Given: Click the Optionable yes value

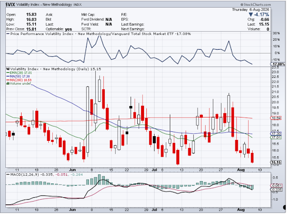Looking at the screenshot, I should click(68, 29).
